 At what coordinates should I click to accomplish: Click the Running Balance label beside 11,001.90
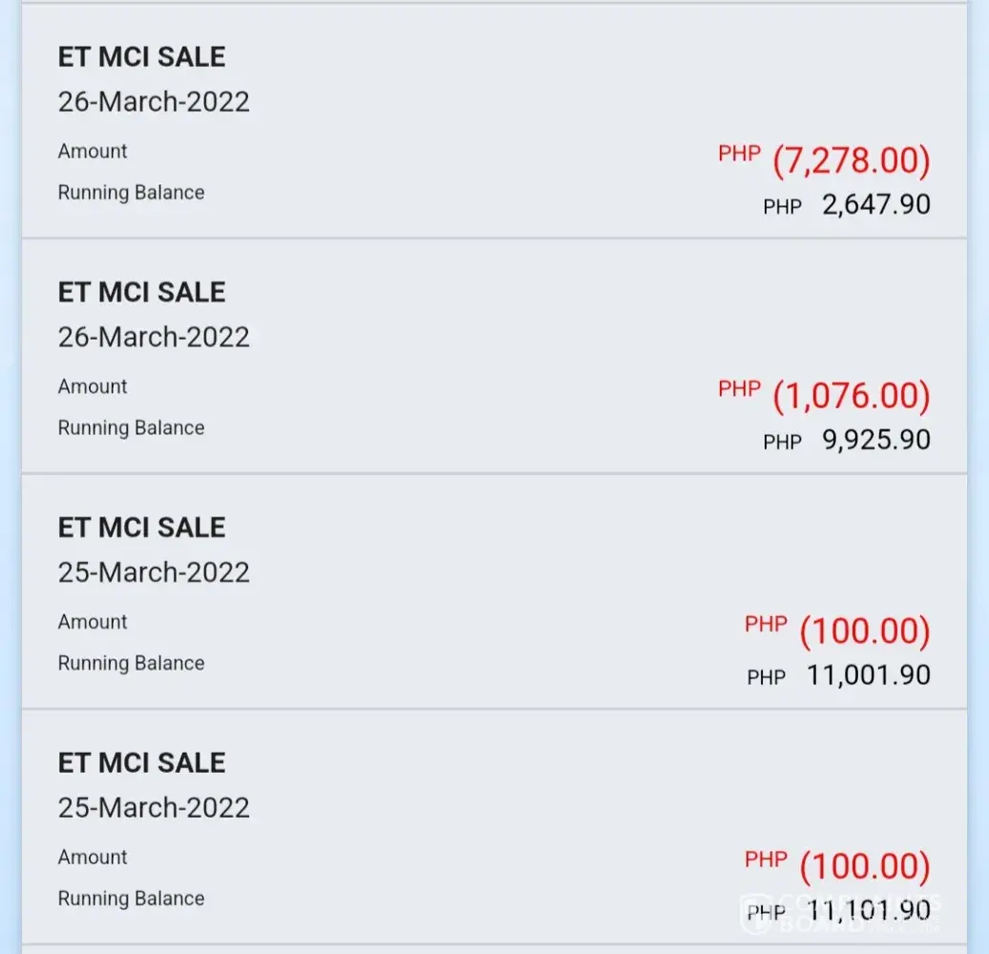[131, 663]
